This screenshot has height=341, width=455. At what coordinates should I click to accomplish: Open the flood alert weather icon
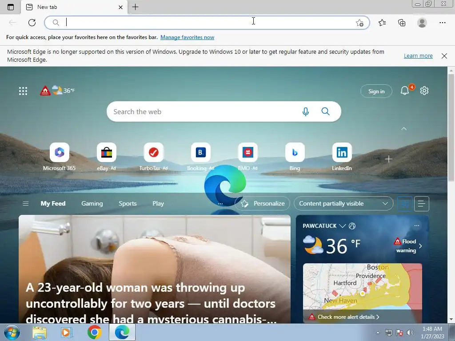click(x=45, y=91)
